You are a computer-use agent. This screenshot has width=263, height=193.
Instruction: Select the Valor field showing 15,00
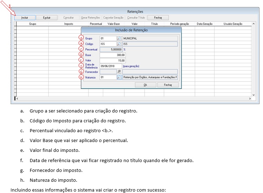113,60
